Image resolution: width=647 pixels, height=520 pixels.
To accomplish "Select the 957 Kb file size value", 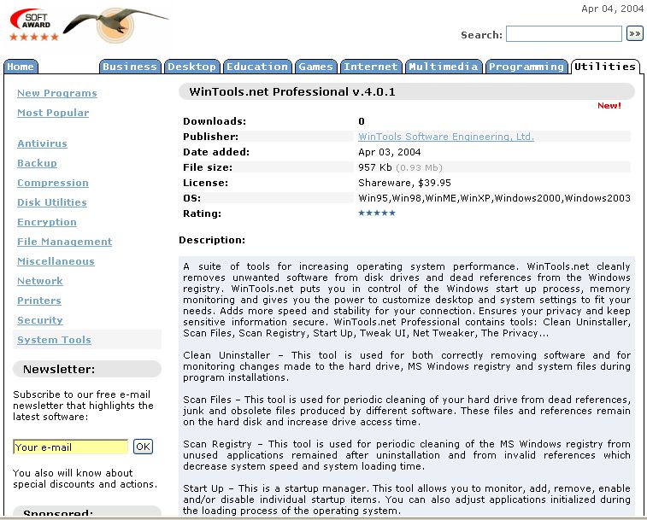I will point(374,167).
